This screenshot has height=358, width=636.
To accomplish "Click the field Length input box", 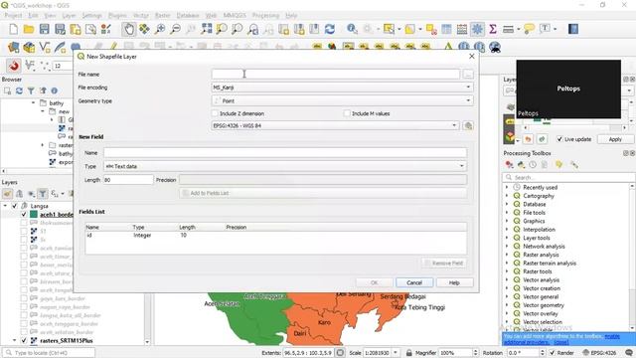I will tap(128, 180).
